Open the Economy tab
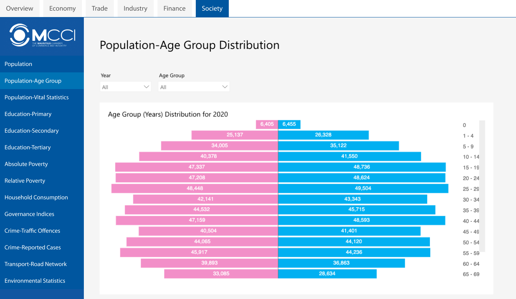Image resolution: width=516 pixels, height=299 pixels. (62, 8)
